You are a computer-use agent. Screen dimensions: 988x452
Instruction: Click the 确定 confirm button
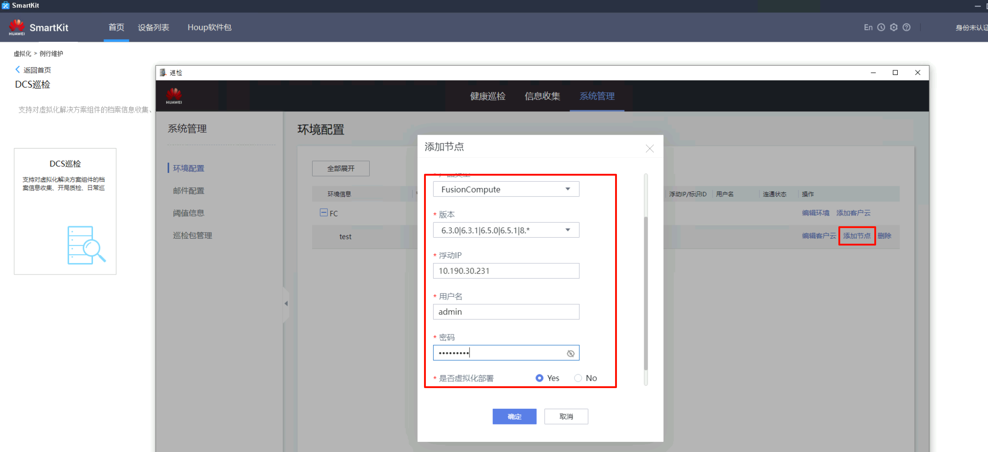tap(514, 417)
